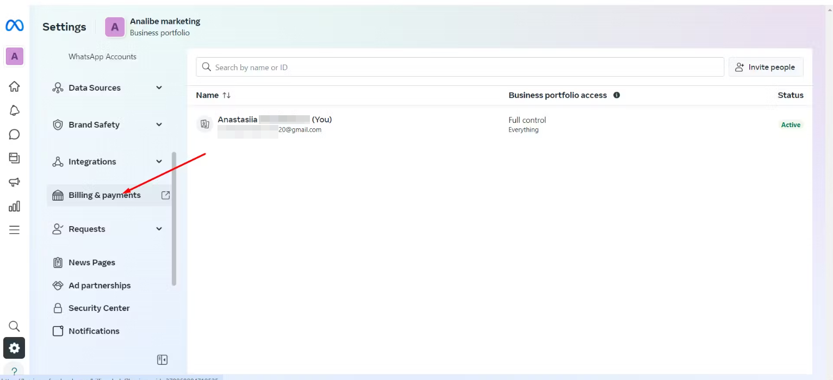This screenshot has height=380, width=833.
Task: Open the Content planner icon in rail
Action: click(x=15, y=158)
